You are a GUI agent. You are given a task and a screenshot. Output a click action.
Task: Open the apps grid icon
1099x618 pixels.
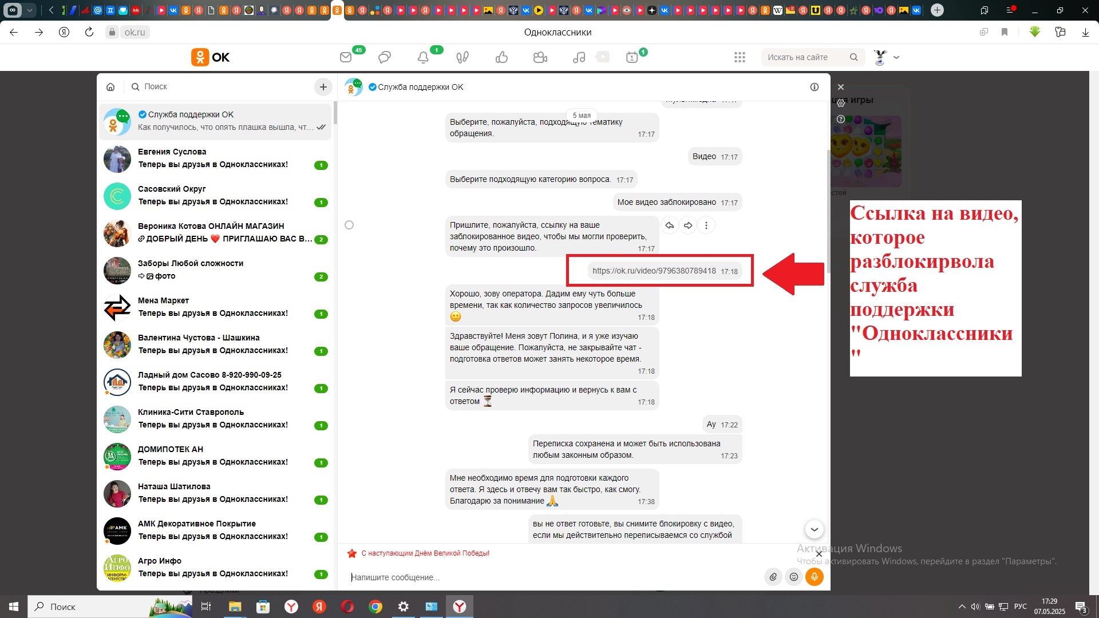coord(740,57)
